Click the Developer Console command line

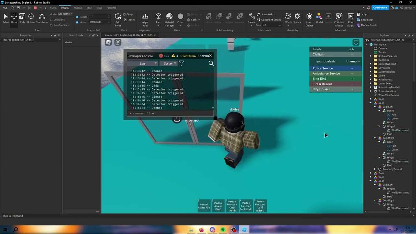pyautogui.click(x=170, y=113)
